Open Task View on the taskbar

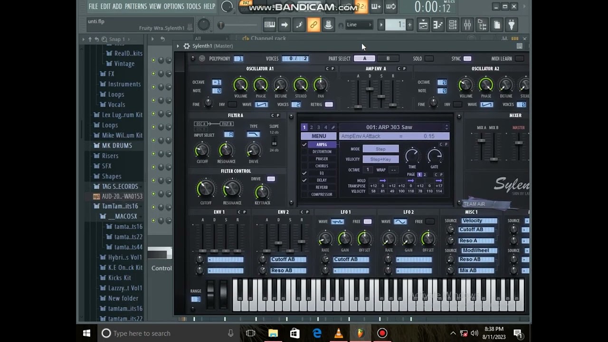tap(250, 333)
